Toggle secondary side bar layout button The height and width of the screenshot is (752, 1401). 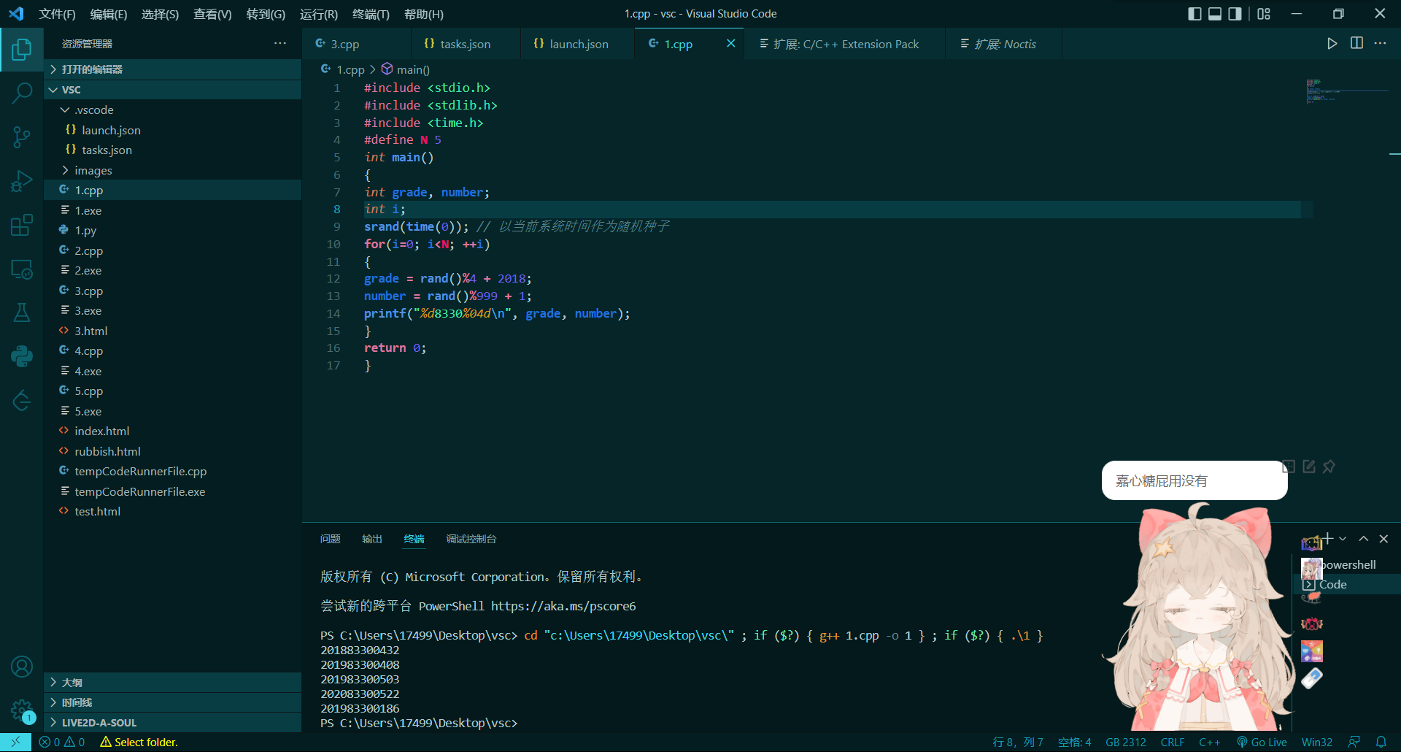click(1235, 14)
